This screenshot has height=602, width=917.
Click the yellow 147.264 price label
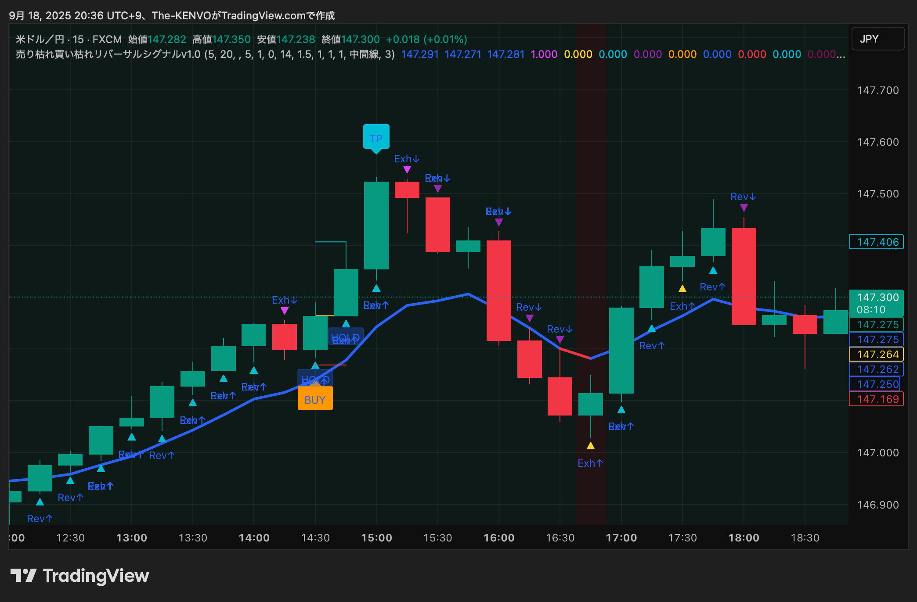click(x=876, y=354)
